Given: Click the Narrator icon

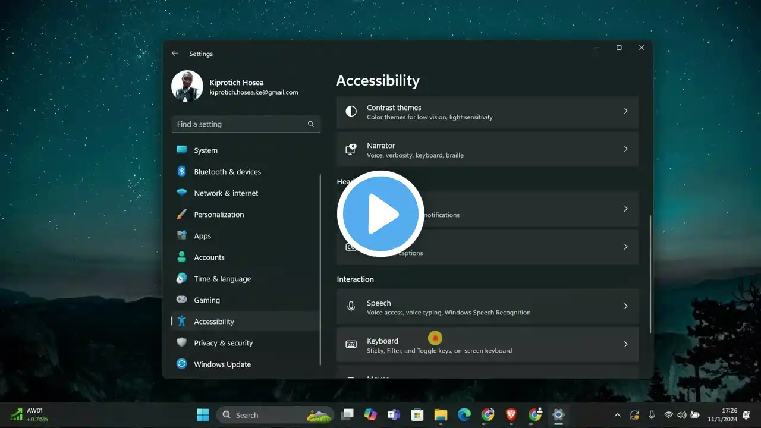Looking at the screenshot, I should point(351,149).
